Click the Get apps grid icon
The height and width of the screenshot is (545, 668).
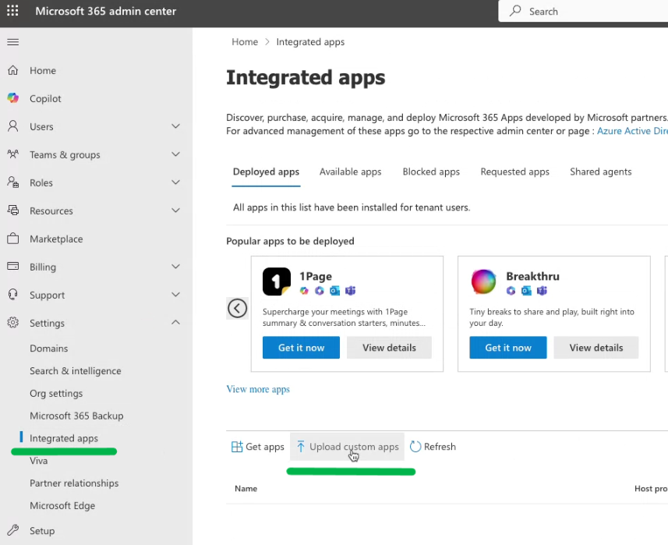click(x=236, y=447)
